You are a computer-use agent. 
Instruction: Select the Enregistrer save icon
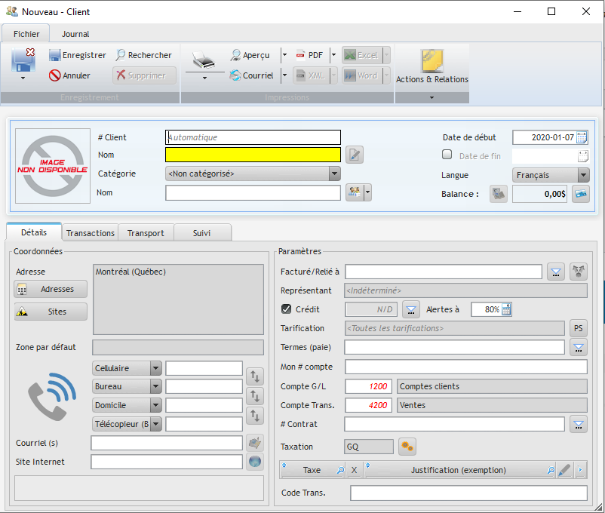pyautogui.click(x=56, y=54)
